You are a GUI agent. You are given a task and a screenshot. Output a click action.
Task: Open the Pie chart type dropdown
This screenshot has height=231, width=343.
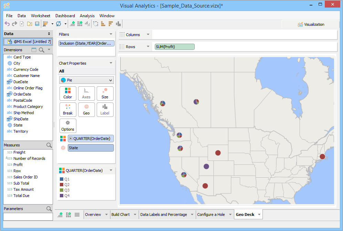click(86, 80)
